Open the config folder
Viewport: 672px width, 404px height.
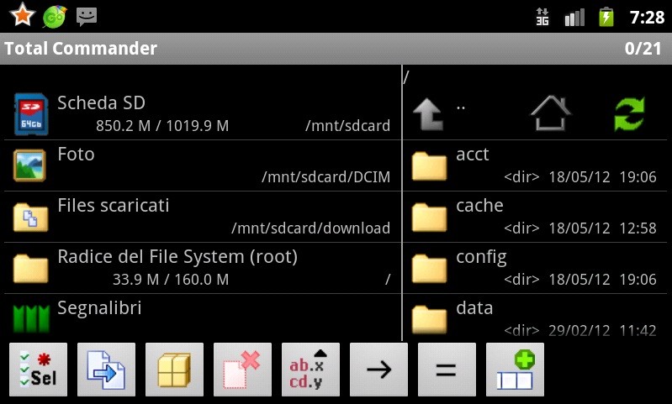coord(535,268)
